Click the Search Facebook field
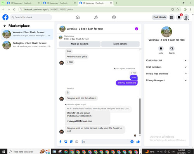The image size is (194, 154). coord(31,17)
